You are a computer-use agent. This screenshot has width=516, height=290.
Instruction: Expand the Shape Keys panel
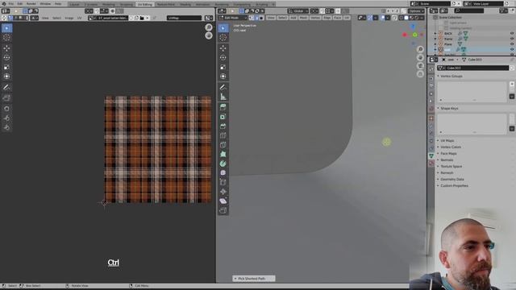coord(449,108)
